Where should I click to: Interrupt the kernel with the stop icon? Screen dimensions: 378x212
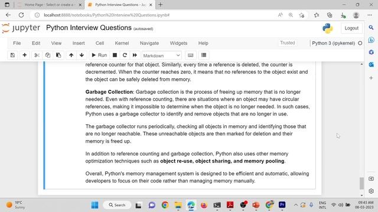click(x=115, y=55)
